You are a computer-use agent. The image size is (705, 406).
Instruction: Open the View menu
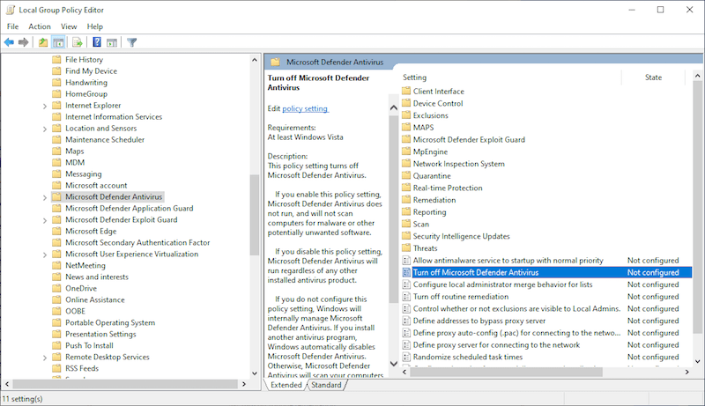[69, 26]
